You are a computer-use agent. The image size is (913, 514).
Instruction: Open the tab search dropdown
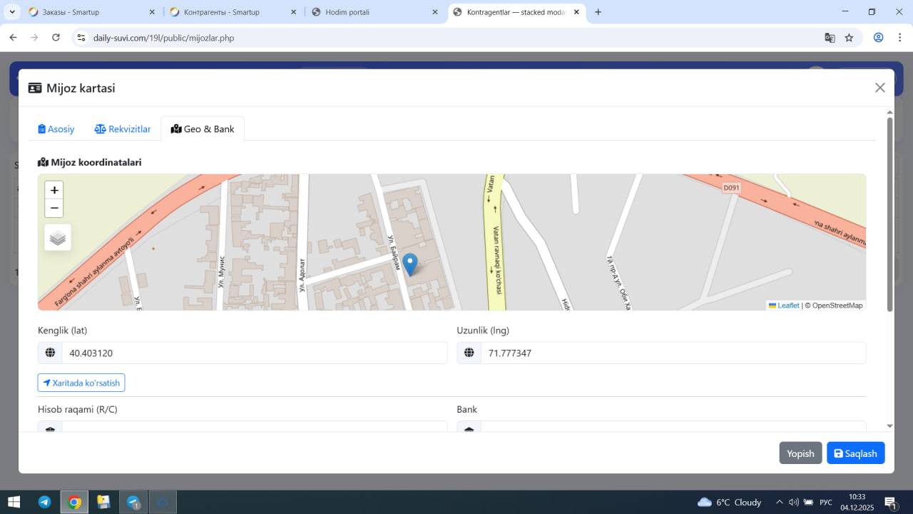point(13,12)
